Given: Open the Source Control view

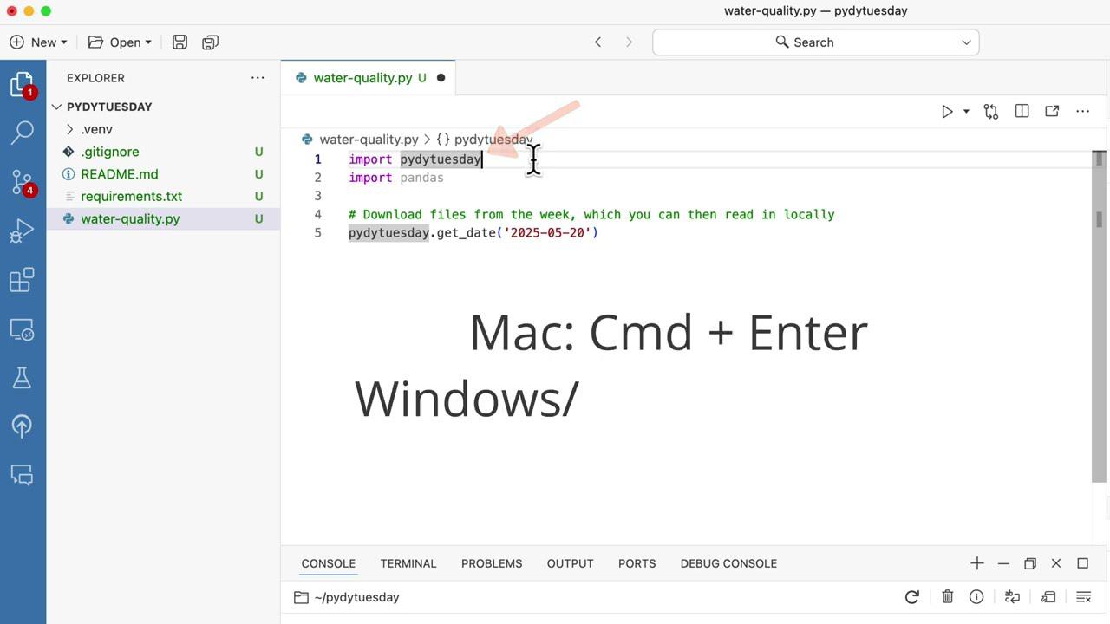Looking at the screenshot, I should click(23, 180).
